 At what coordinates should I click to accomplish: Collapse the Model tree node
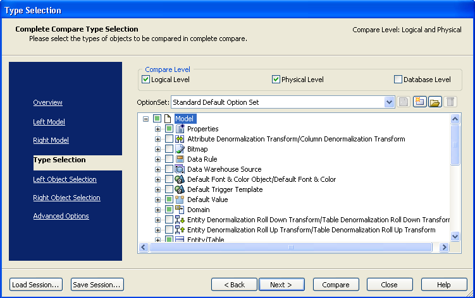coord(146,119)
